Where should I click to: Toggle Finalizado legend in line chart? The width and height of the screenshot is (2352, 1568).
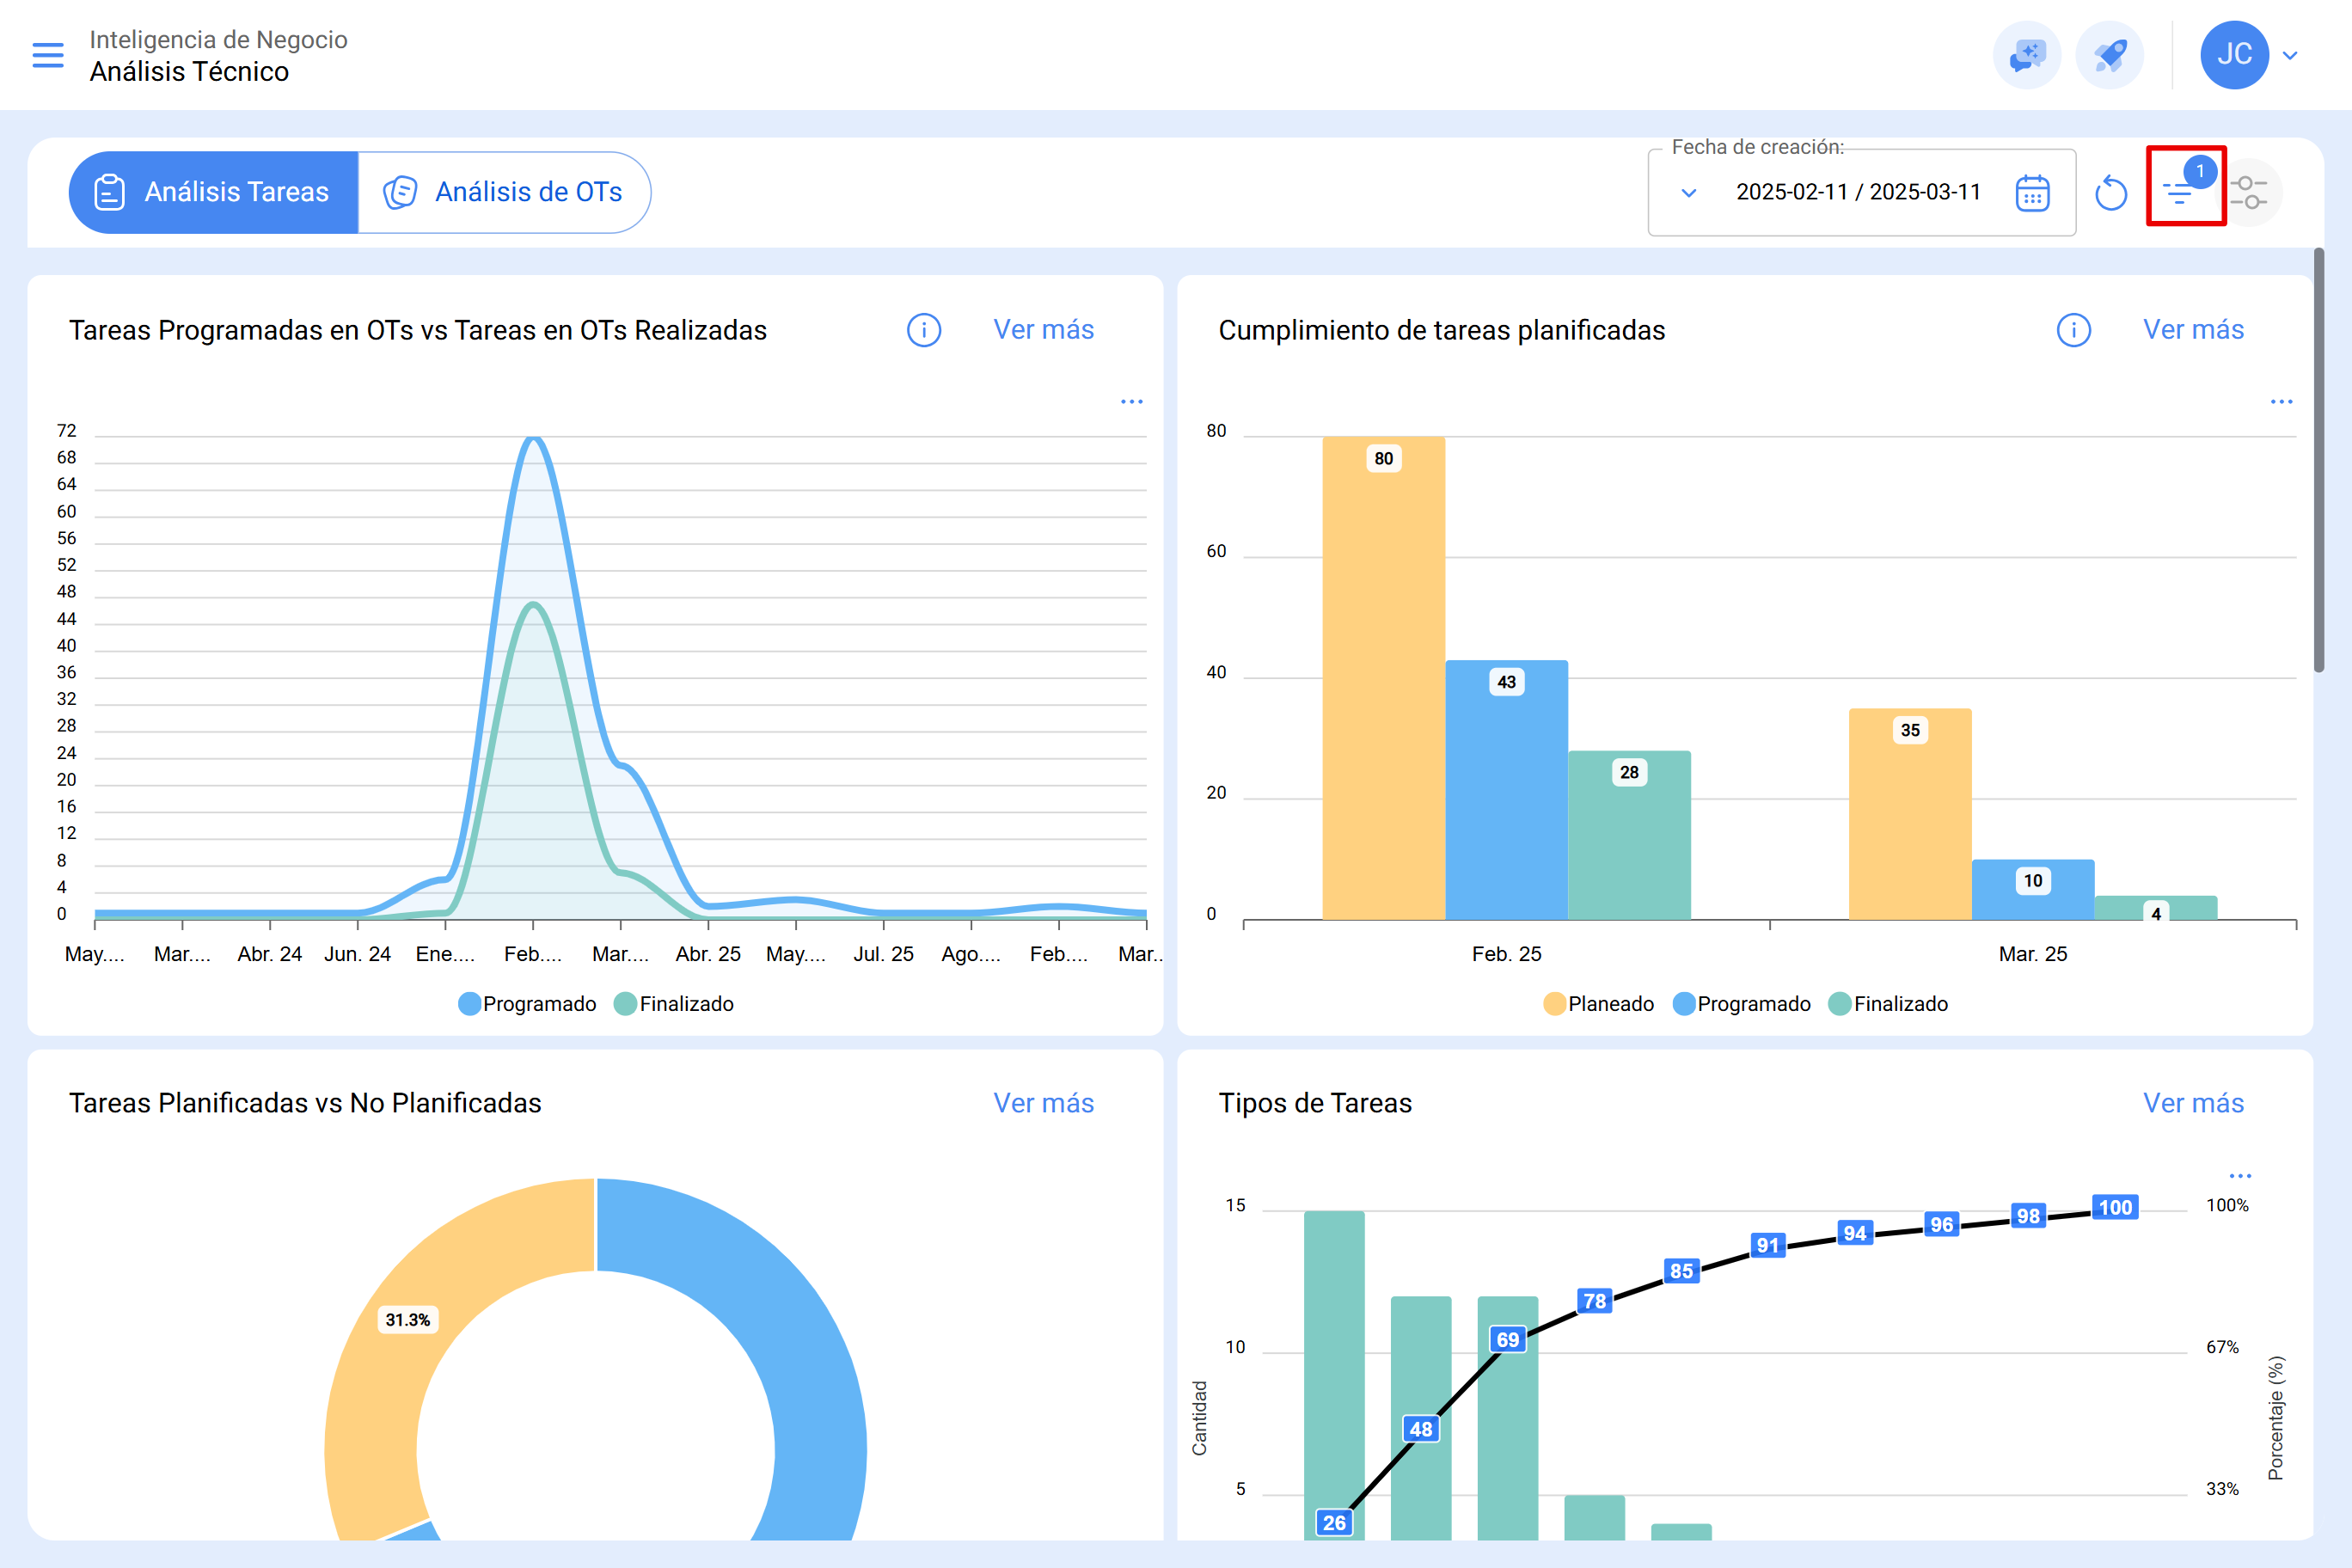pyautogui.click(x=674, y=1004)
